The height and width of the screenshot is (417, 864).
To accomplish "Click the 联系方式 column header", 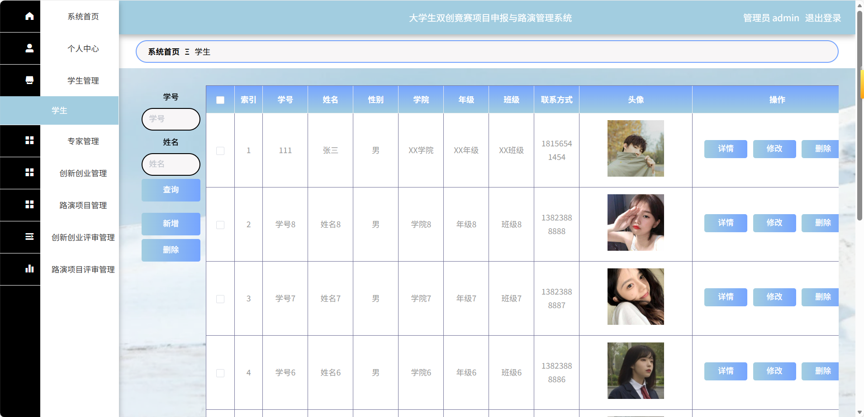I will pyautogui.click(x=557, y=100).
